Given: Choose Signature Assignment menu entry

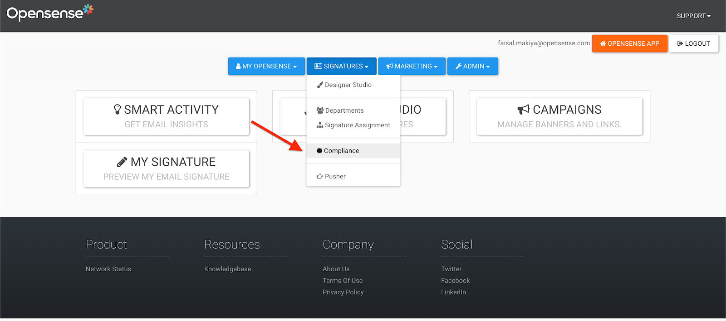Looking at the screenshot, I should click(x=353, y=125).
